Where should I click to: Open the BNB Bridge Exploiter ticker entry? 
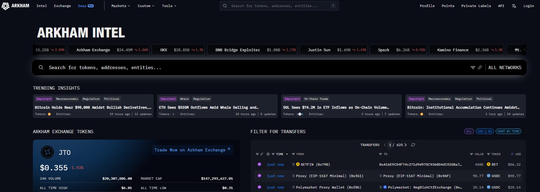click(x=252, y=50)
